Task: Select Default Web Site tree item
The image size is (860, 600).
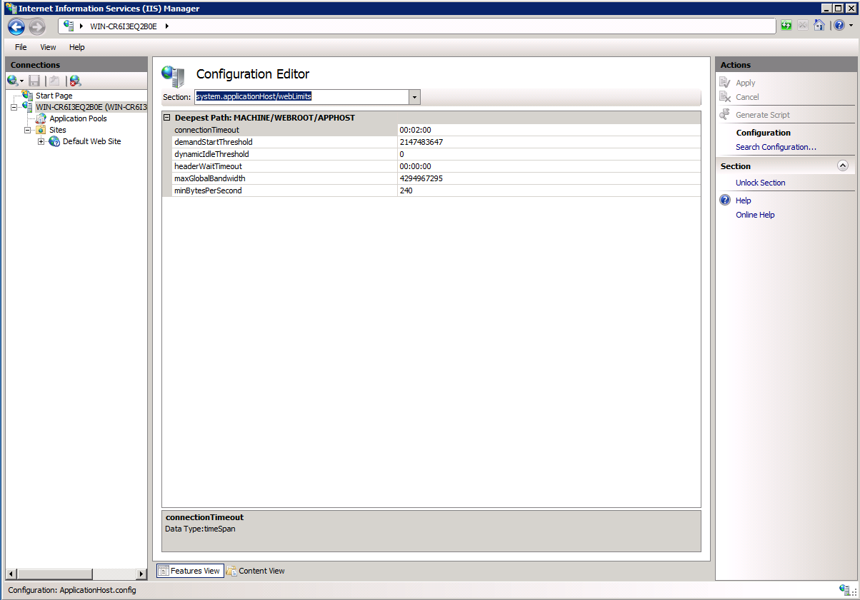Action: [91, 141]
